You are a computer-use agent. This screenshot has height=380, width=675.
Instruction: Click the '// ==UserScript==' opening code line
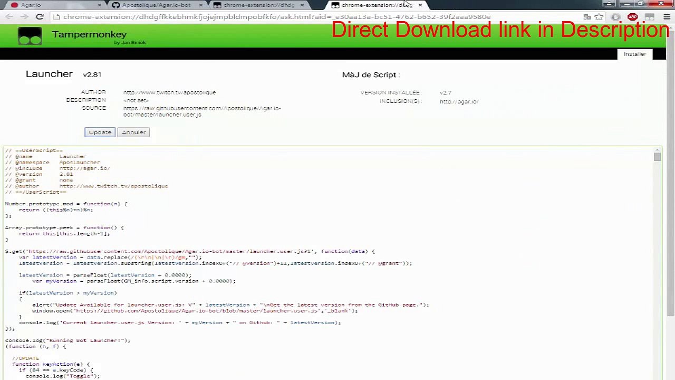click(x=34, y=150)
